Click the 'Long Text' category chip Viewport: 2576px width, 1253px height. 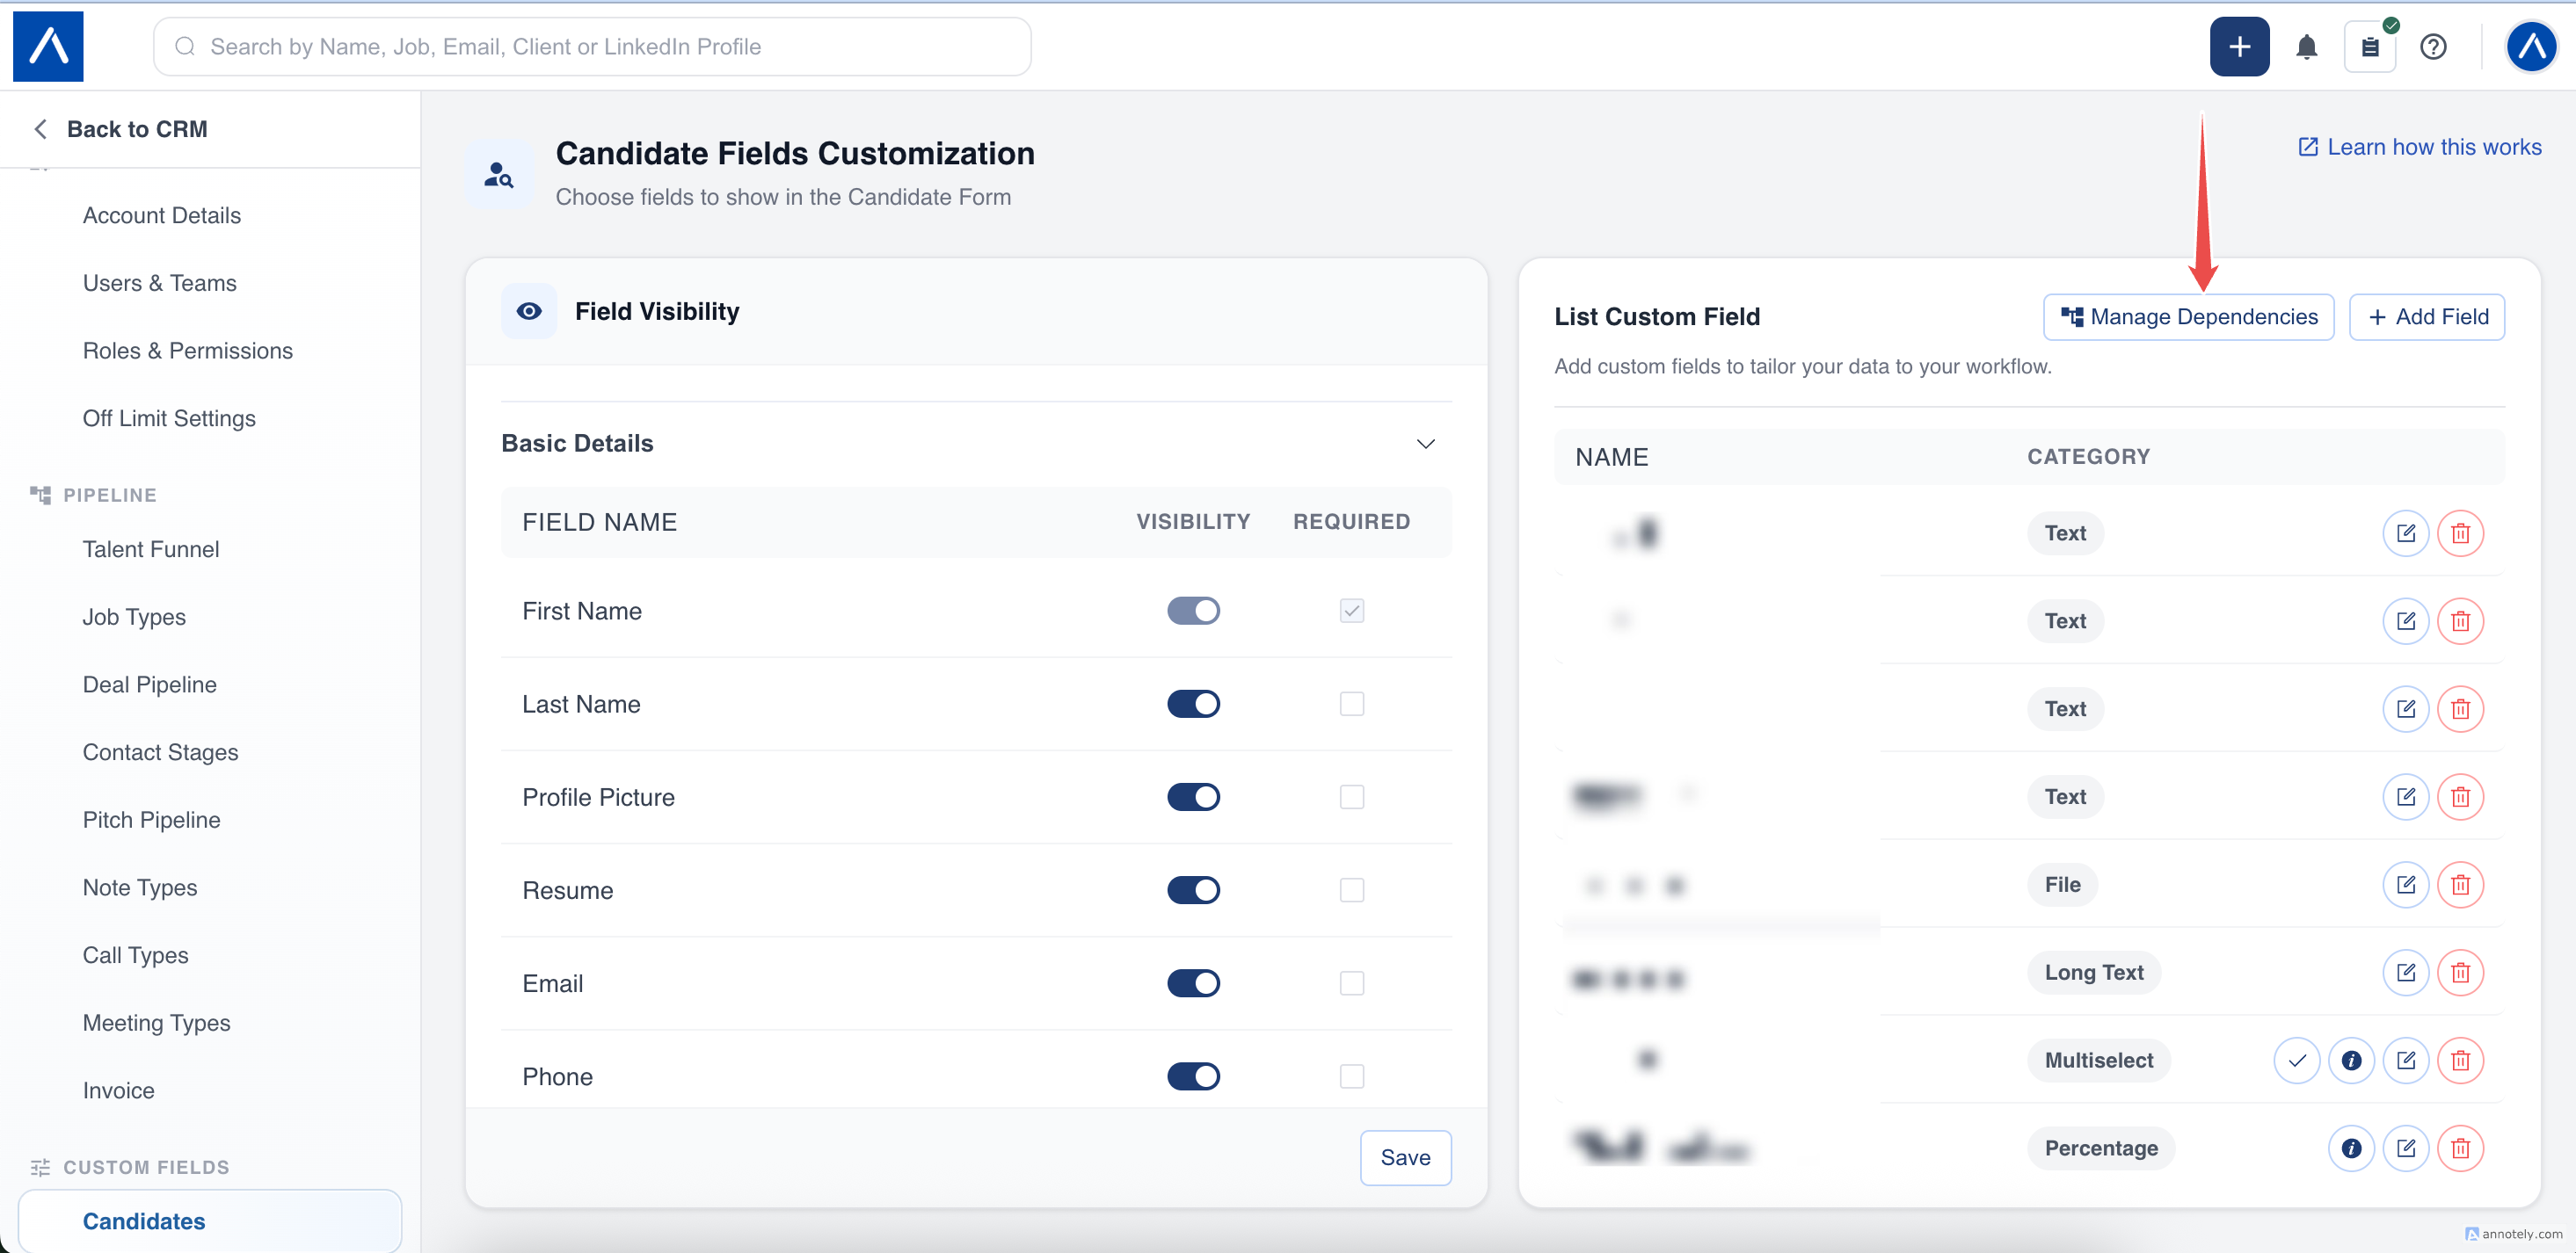2094,972
